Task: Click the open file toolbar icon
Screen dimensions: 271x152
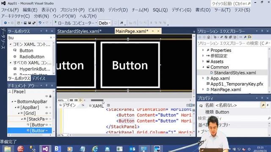Action: pos(25,23)
